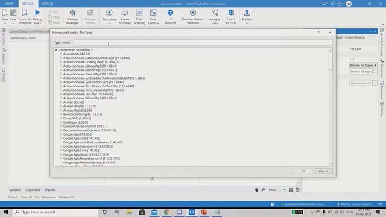The image size is (386, 217).
Task: Open the 100% zoom dropdown
Action: click(284, 190)
